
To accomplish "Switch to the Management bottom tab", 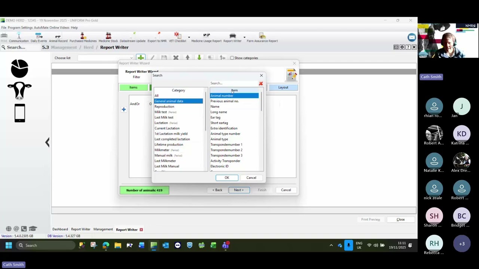I will (103, 229).
